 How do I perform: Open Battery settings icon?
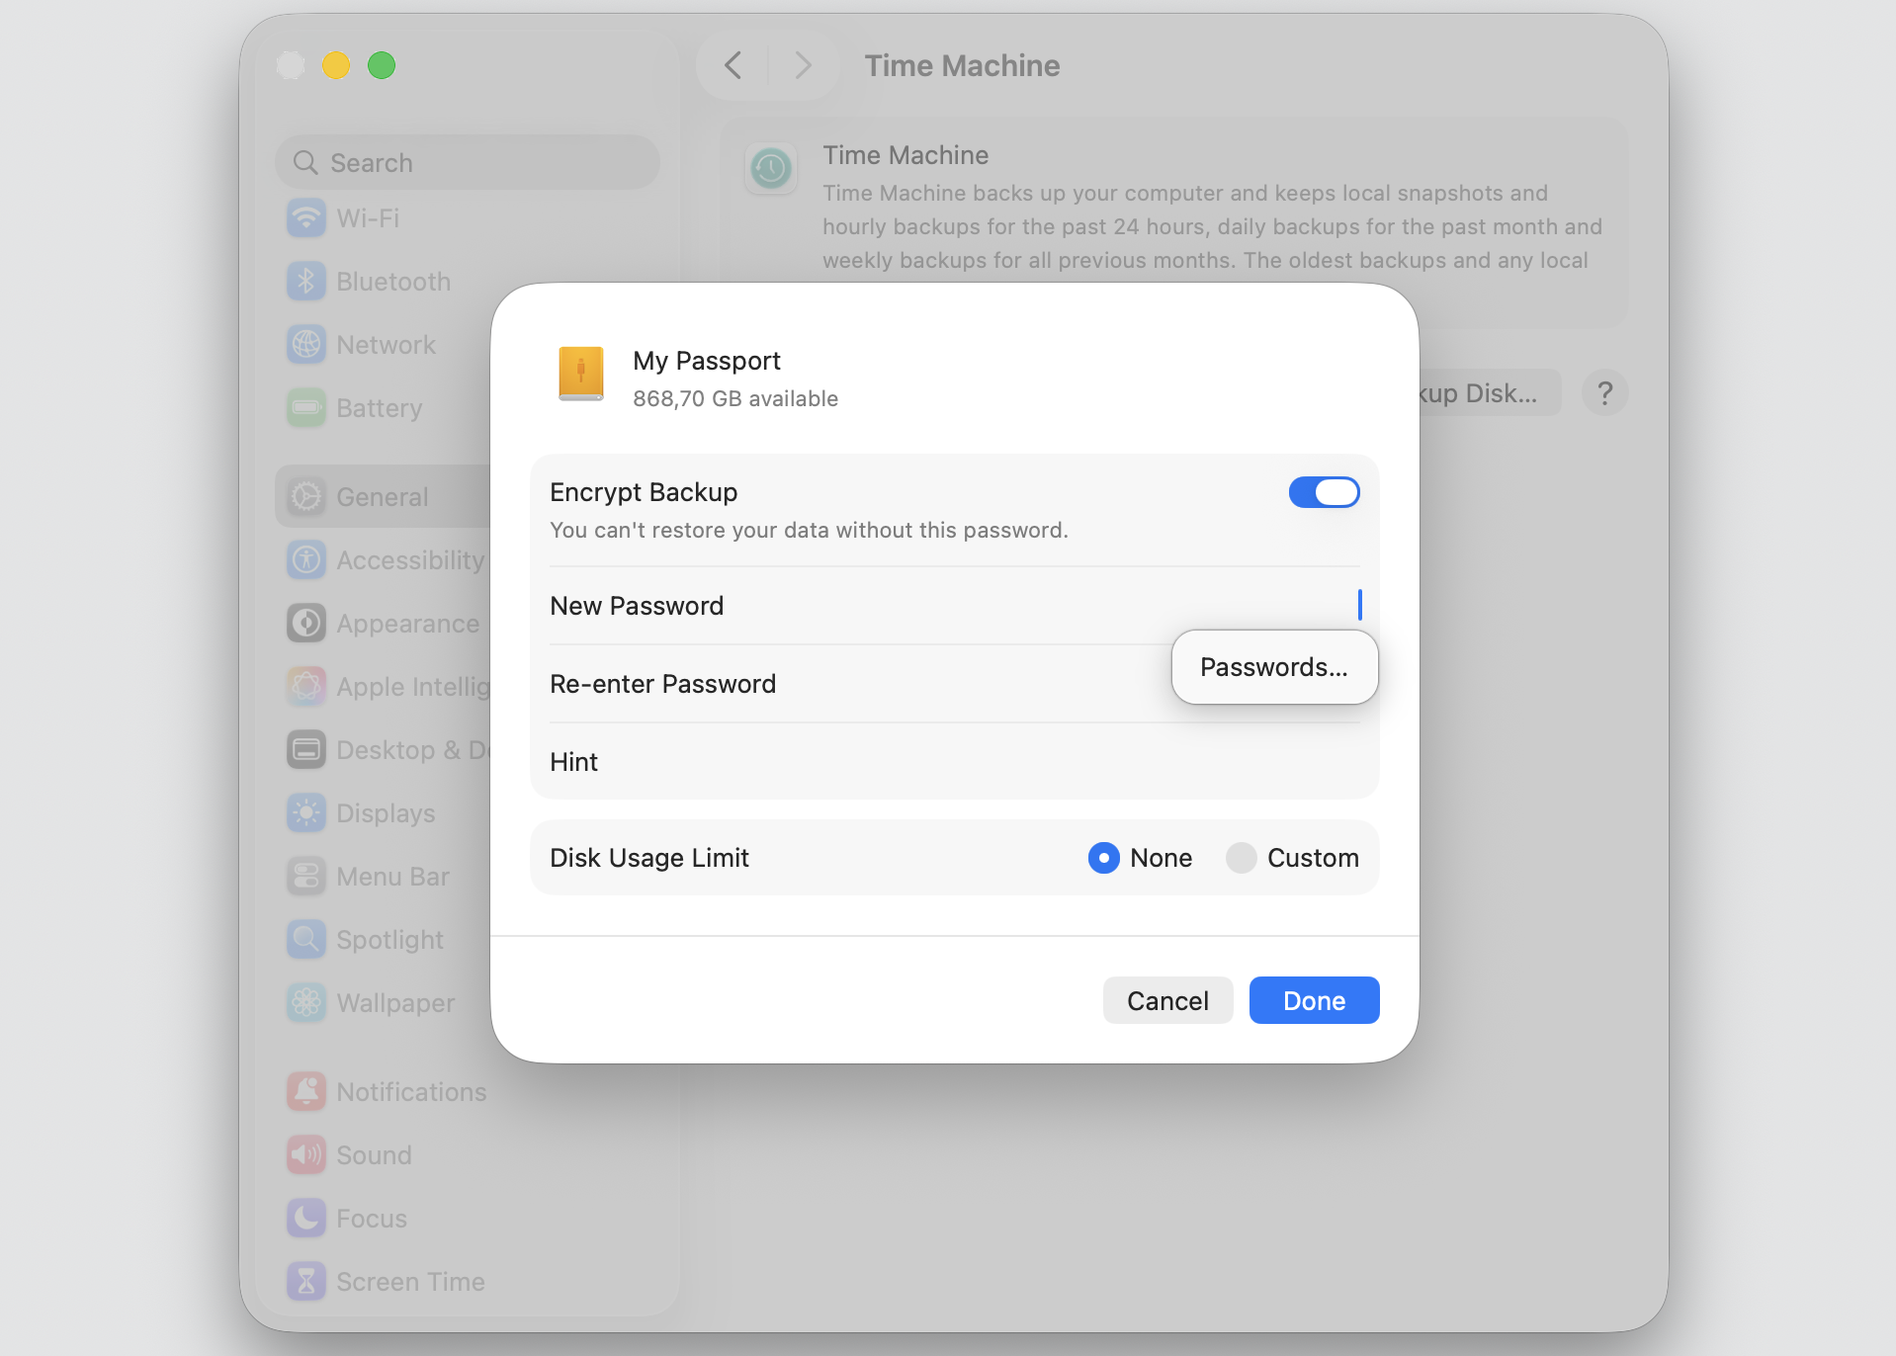click(x=306, y=408)
